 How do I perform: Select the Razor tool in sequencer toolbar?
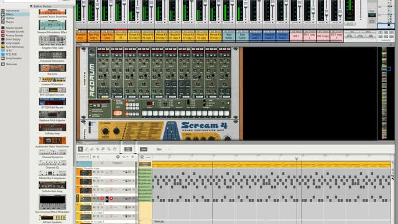(x=98, y=149)
